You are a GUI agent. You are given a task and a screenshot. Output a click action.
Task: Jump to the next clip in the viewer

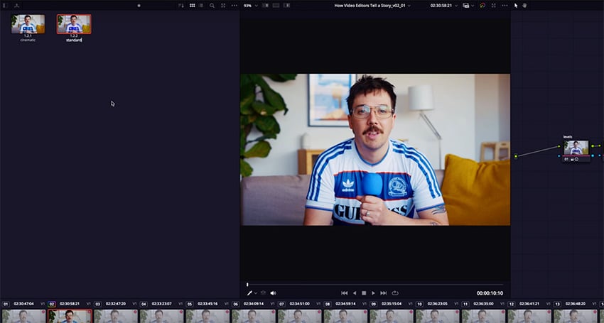[383, 293]
